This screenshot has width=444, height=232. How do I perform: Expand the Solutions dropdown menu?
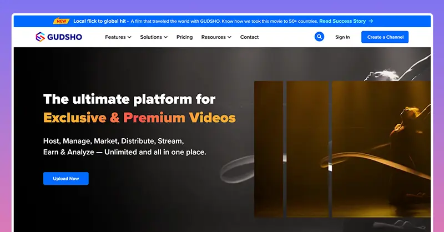pyautogui.click(x=154, y=37)
